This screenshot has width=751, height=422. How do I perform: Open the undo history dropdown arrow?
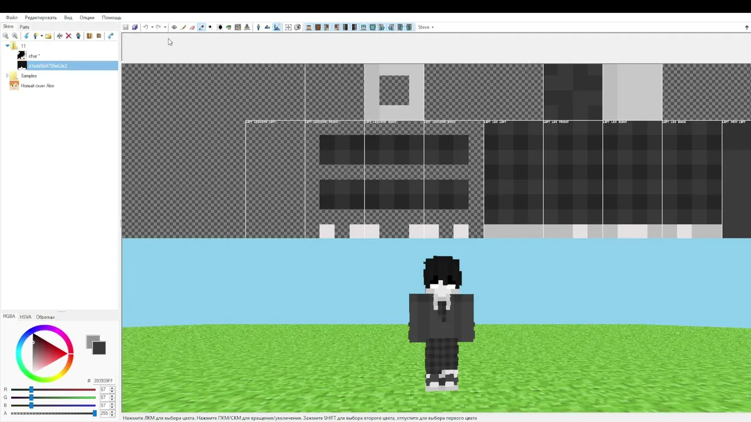[x=152, y=27]
